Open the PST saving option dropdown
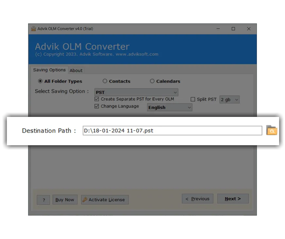 pyautogui.click(x=136, y=92)
